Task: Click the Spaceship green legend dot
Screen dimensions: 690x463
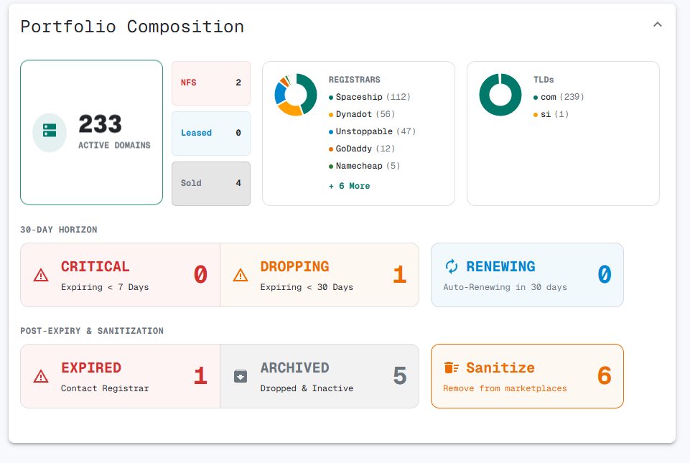Action: (331, 98)
